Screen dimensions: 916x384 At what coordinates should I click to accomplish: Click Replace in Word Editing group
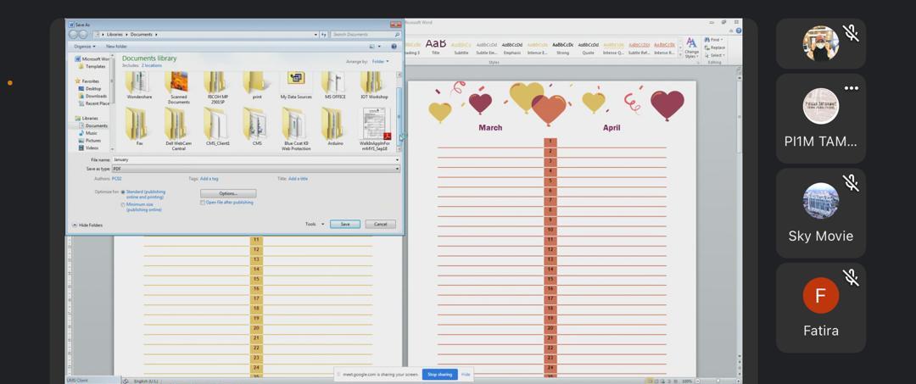point(715,47)
